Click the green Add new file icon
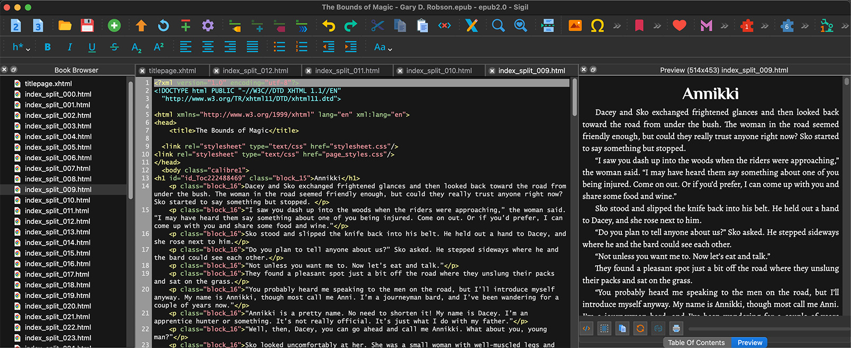 (x=114, y=25)
